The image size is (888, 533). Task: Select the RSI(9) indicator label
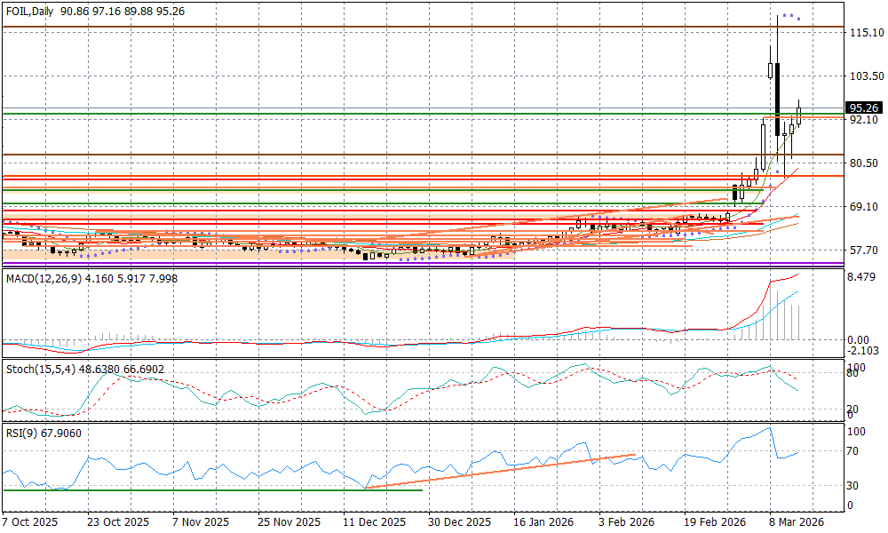coord(22,432)
